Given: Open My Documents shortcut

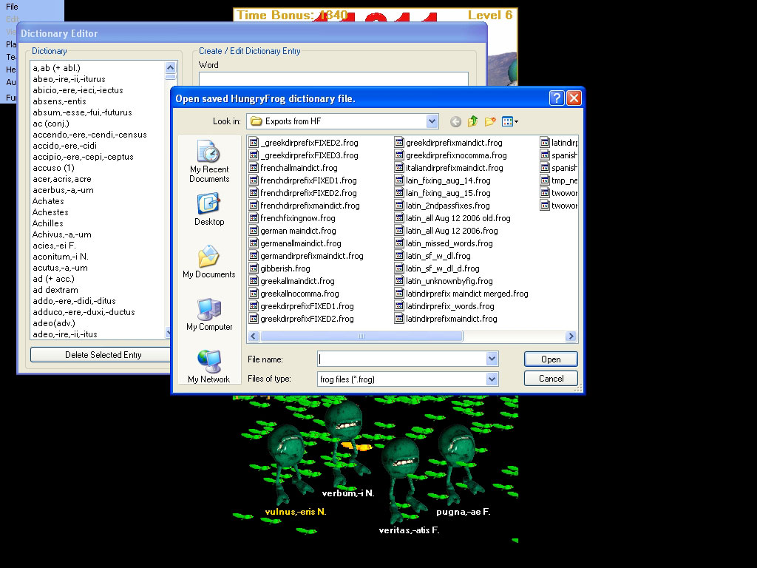Looking at the screenshot, I should tap(208, 263).
